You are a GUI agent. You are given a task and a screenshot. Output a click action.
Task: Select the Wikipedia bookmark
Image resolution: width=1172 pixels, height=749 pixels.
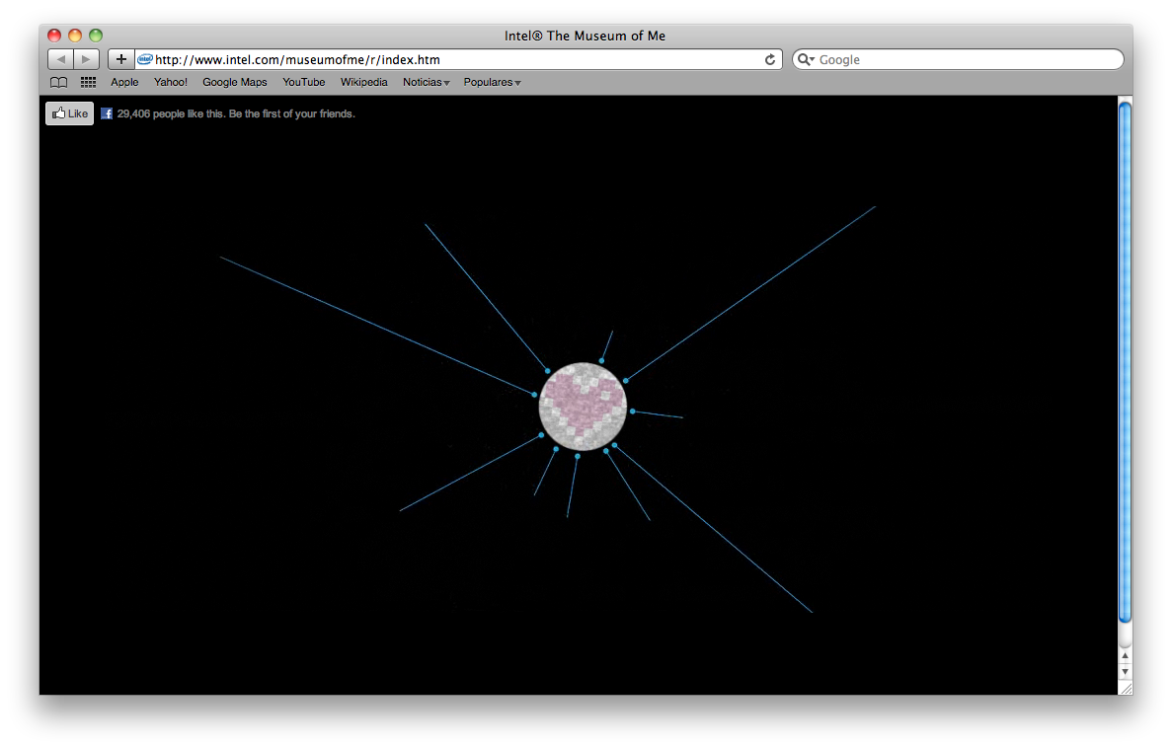coord(363,83)
